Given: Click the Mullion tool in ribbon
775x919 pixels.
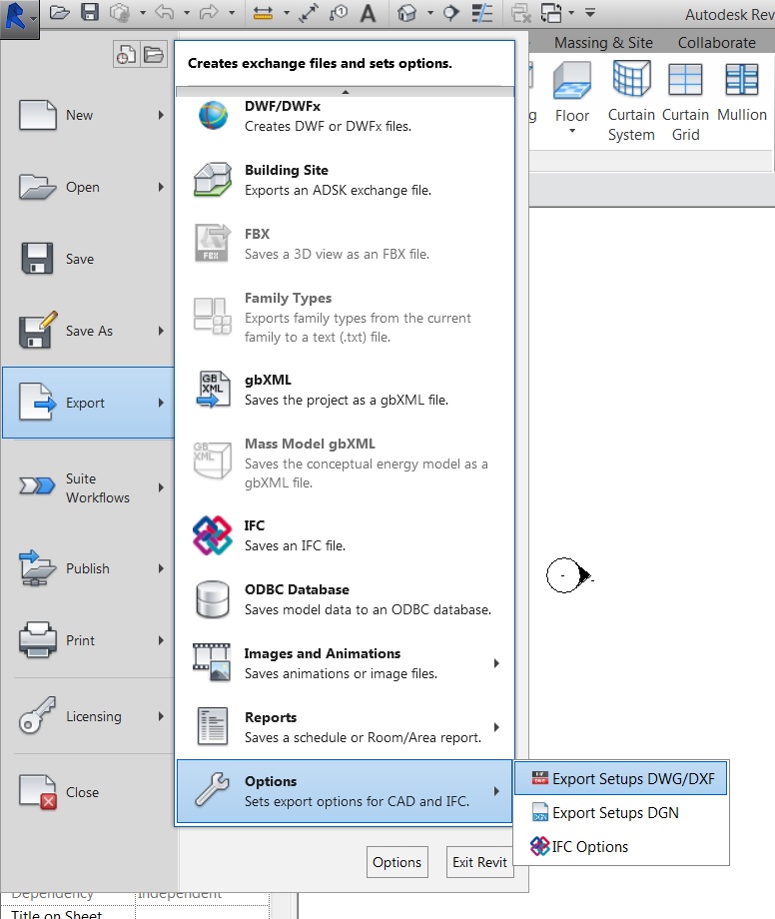Looking at the screenshot, I should pyautogui.click(x=742, y=93).
